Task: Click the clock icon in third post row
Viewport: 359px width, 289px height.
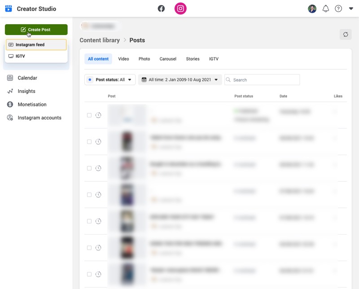Action: tap(98, 168)
